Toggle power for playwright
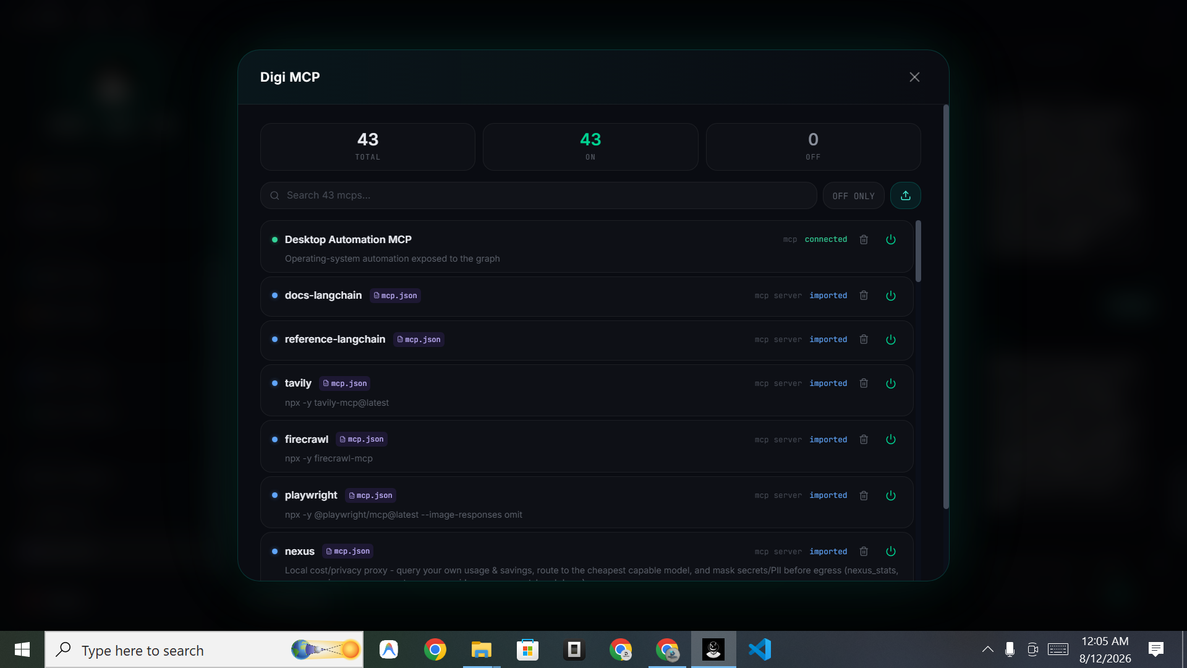 891,495
